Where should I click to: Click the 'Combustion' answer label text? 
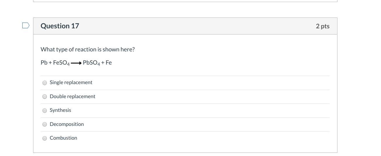tap(63, 138)
